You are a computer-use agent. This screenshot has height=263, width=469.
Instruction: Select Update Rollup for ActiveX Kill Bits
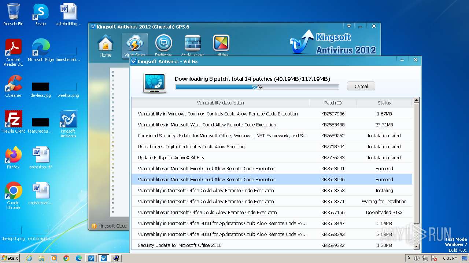pyautogui.click(x=272, y=157)
